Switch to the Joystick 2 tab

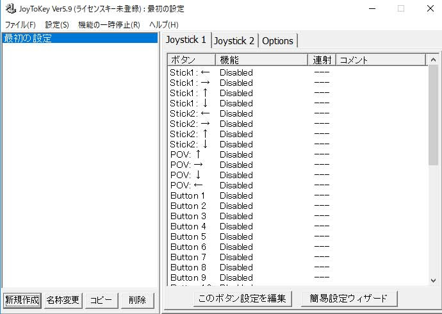[x=234, y=41]
